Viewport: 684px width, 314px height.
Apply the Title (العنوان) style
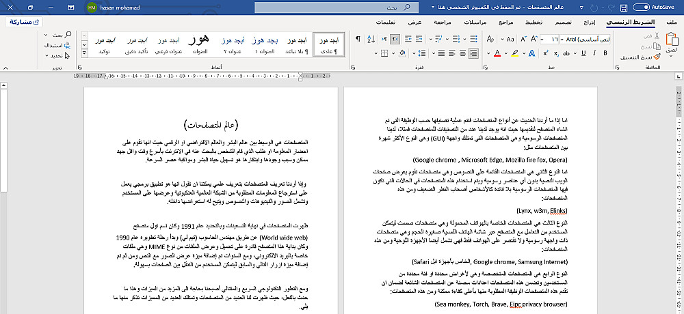[x=199, y=45]
